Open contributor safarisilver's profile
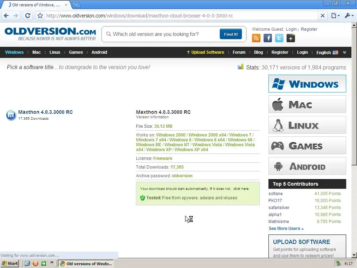The width and height of the screenshot is (357, 268). click(x=279, y=207)
